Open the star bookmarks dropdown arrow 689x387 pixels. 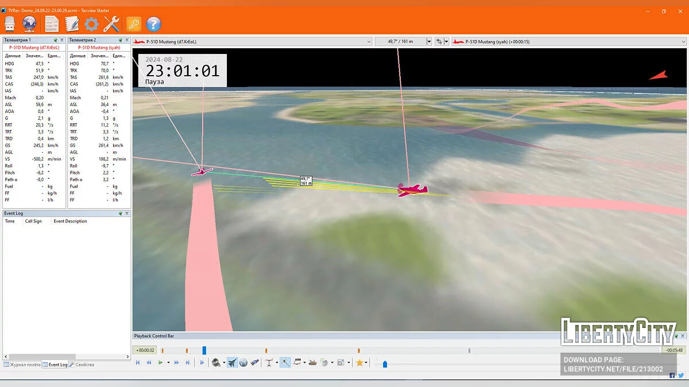click(367, 363)
